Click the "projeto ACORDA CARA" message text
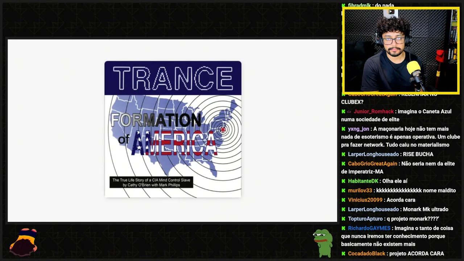Viewport: 464px width, 261px height. point(417,253)
